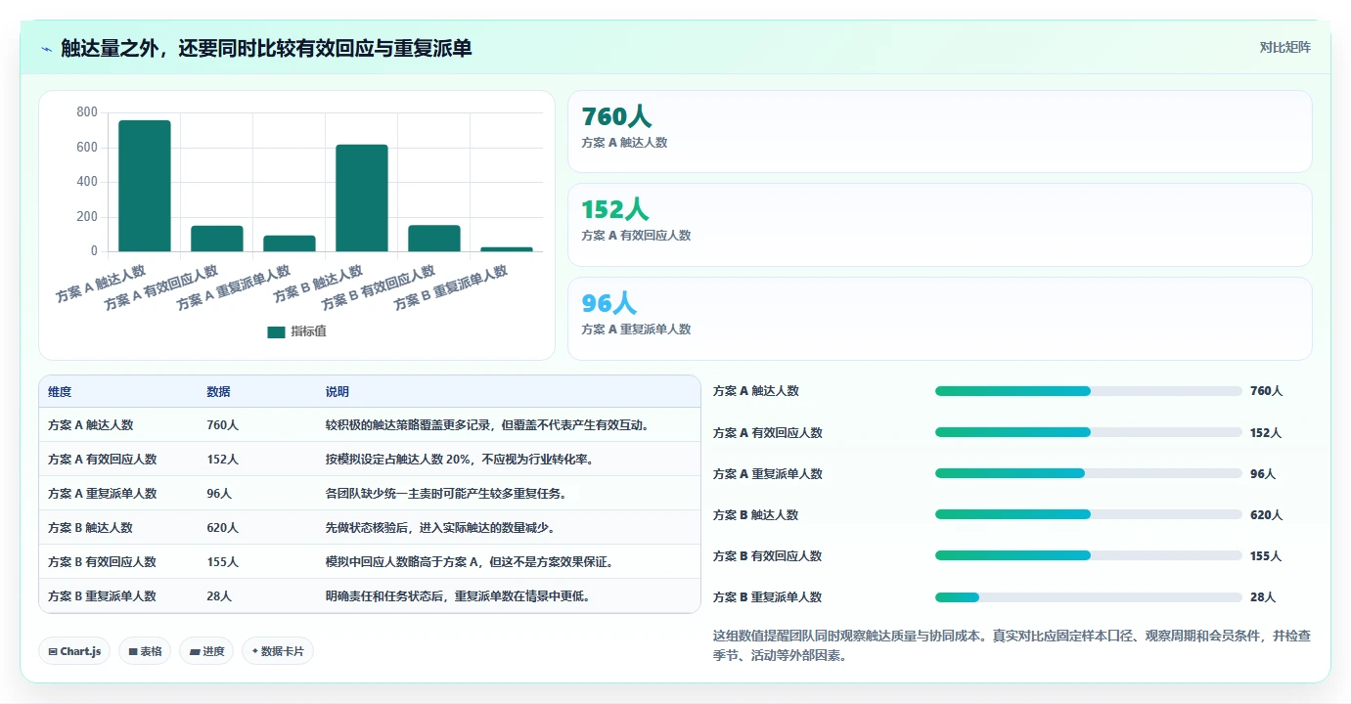1351x704 pixels.
Task: Click the 方案 B 有效回应人数 bar in the chart
Action: tap(434, 239)
